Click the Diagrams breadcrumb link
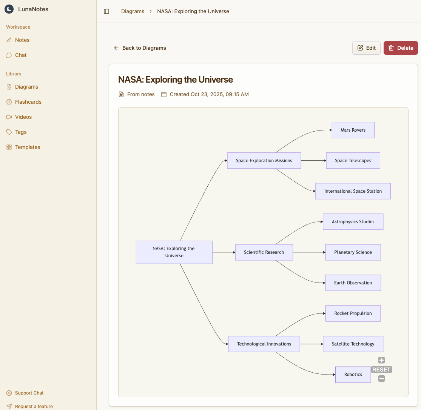 (133, 11)
